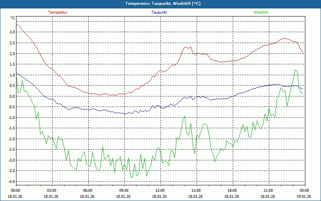Viewport: 321px width, 201px height.
Task: Click the red Temperatur legend label
Action: (58, 12)
